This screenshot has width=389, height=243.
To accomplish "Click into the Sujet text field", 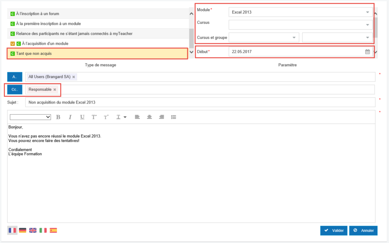I will [x=200, y=102].
